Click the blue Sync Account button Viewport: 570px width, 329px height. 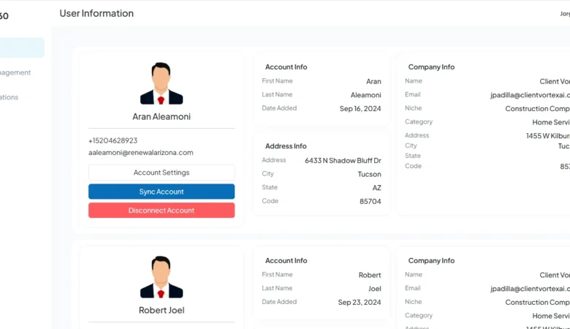[x=161, y=192]
